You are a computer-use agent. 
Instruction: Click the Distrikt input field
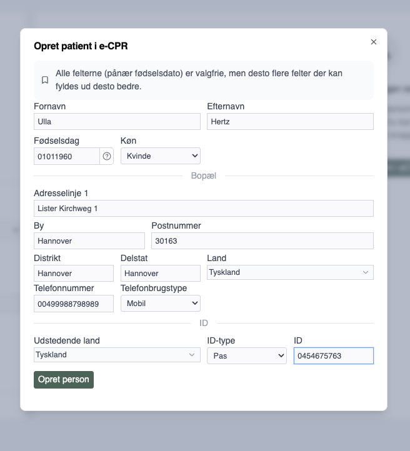[x=74, y=274]
